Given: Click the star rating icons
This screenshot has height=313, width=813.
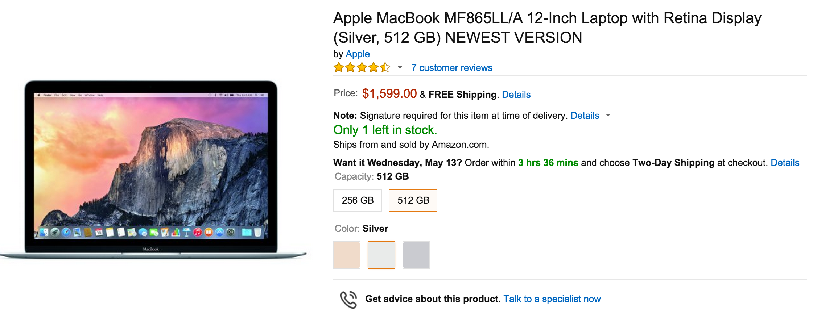Looking at the screenshot, I should click(362, 68).
